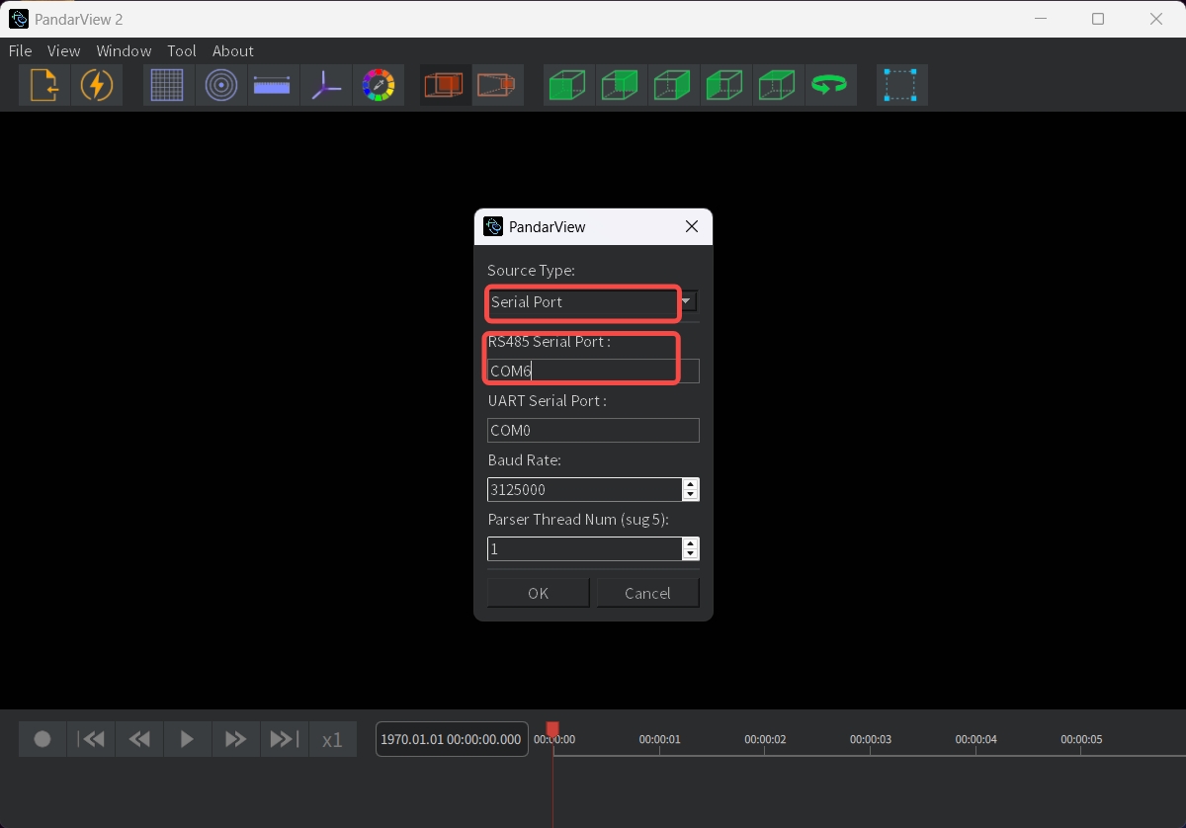Viewport: 1186px width, 828px height.
Task: Toggle the orthographic projection icon
Action: (445, 86)
